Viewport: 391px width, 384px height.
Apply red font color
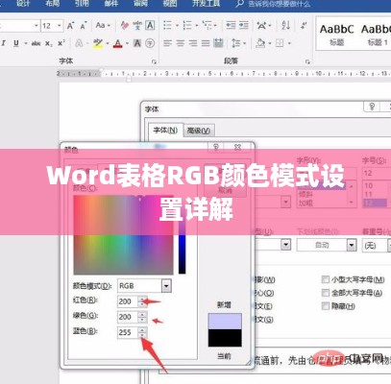click(118, 43)
